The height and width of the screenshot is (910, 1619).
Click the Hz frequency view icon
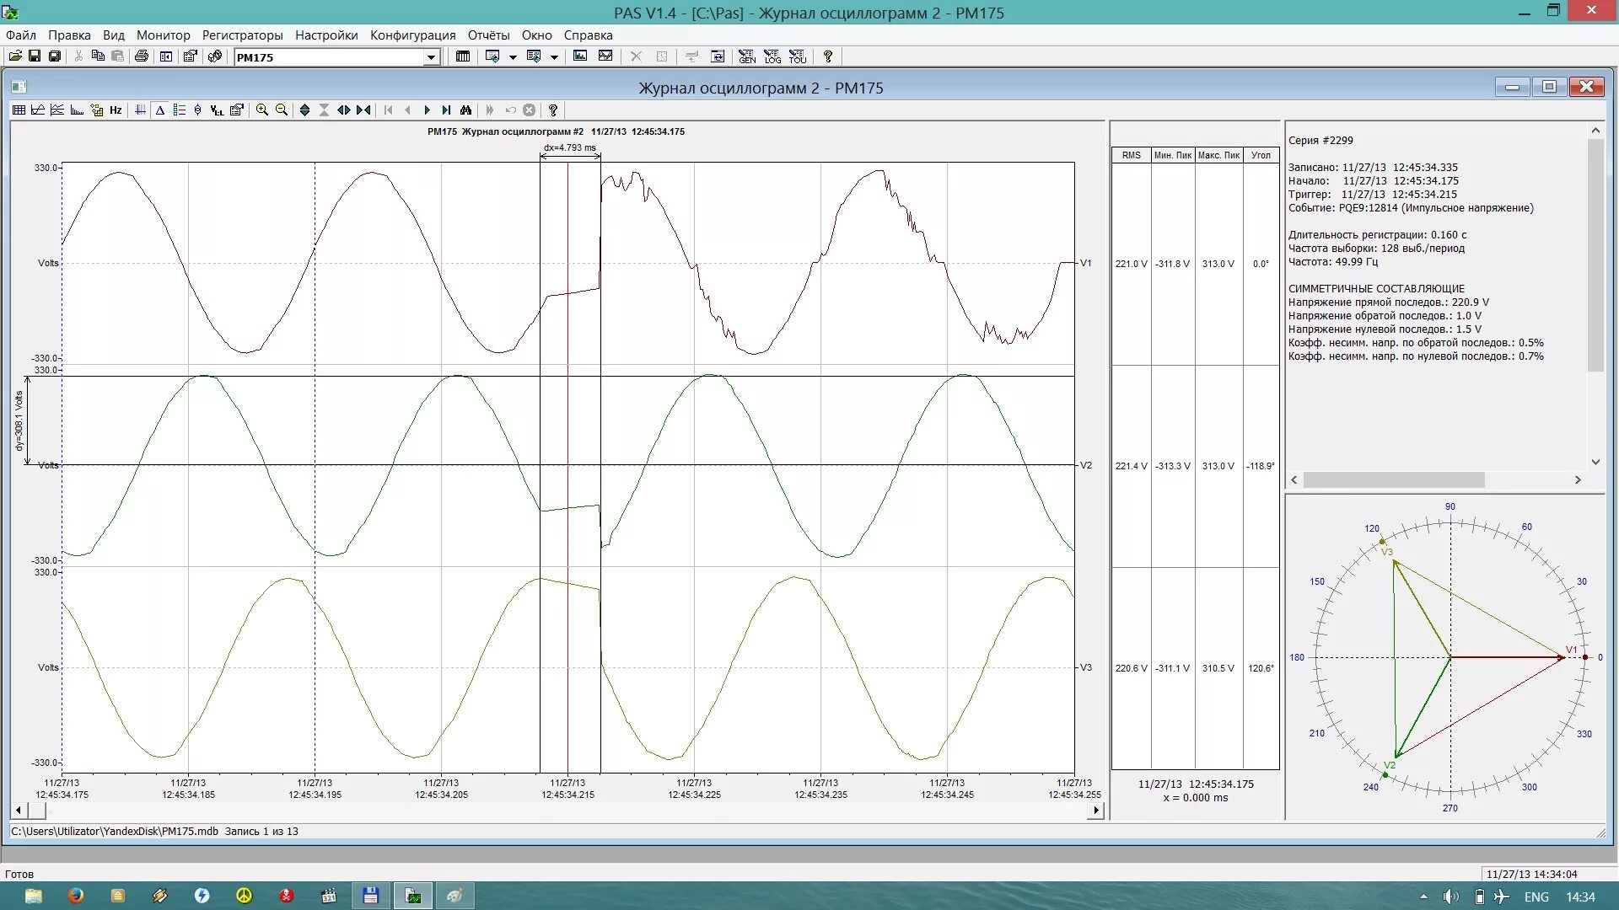[x=116, y=110]
